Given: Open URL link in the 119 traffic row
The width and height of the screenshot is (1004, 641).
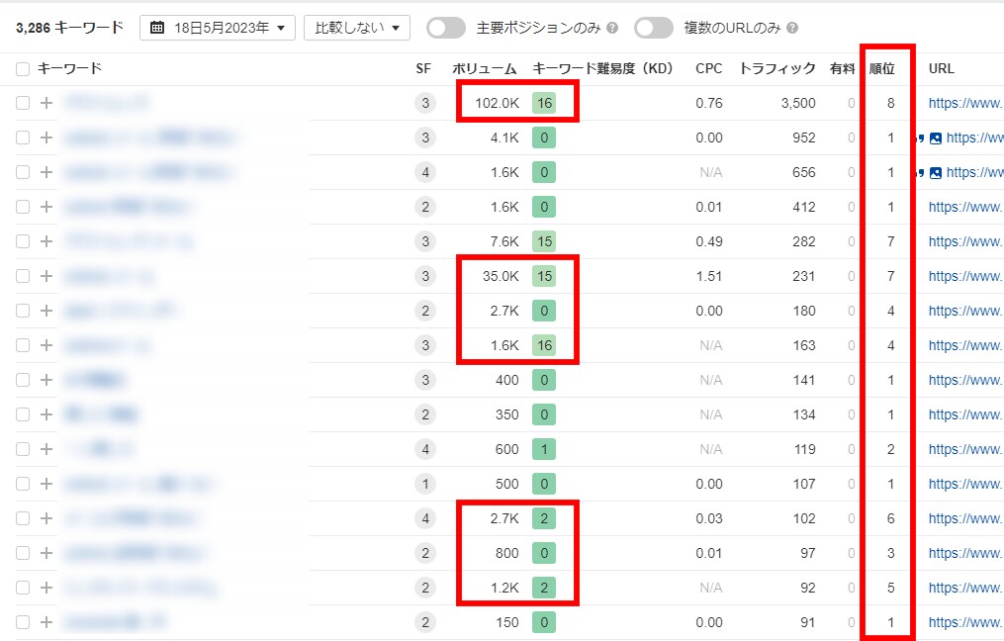Looking at the screenshot, I should pos(965,449).
